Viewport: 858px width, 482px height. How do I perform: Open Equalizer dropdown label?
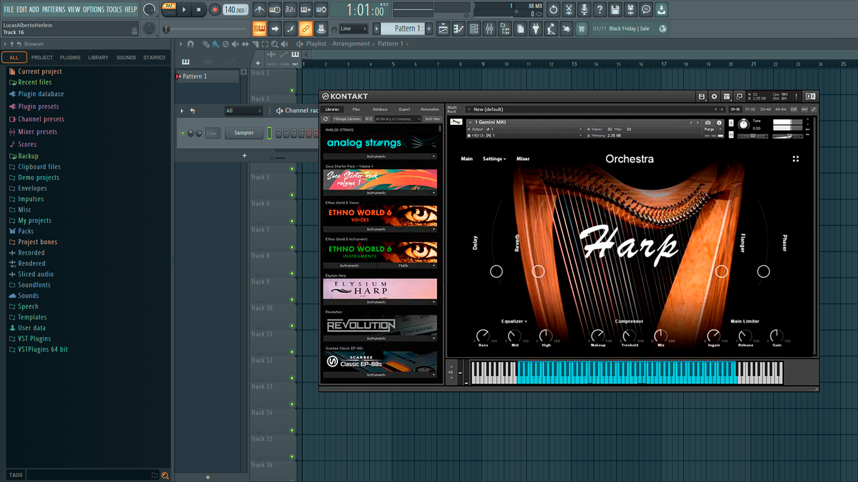[x=514, y=321]
